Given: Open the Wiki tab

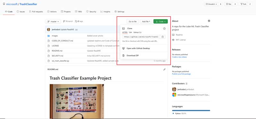Looking at the screenshot, I should coord(78,12).
